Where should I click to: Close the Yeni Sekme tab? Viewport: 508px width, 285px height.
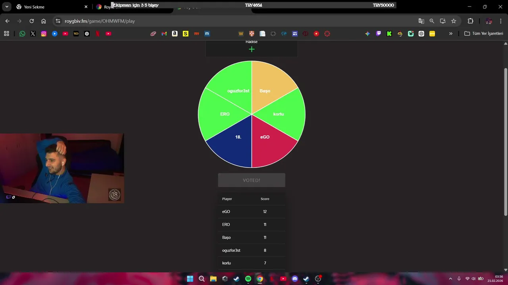(86, 7)
